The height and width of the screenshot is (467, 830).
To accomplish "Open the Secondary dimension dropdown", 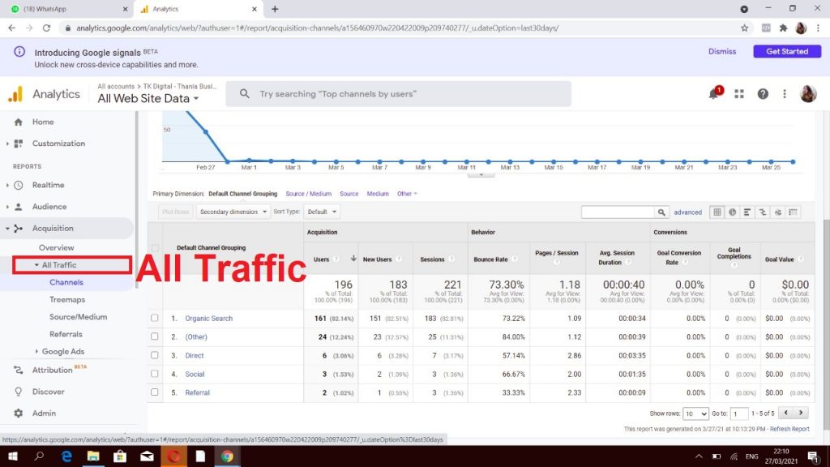I will (x=233, y=212).
